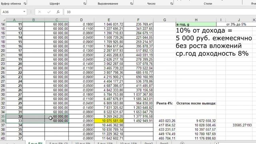
Task: Open the Число group dialog launcher
Action: click(x=172, y=4)
